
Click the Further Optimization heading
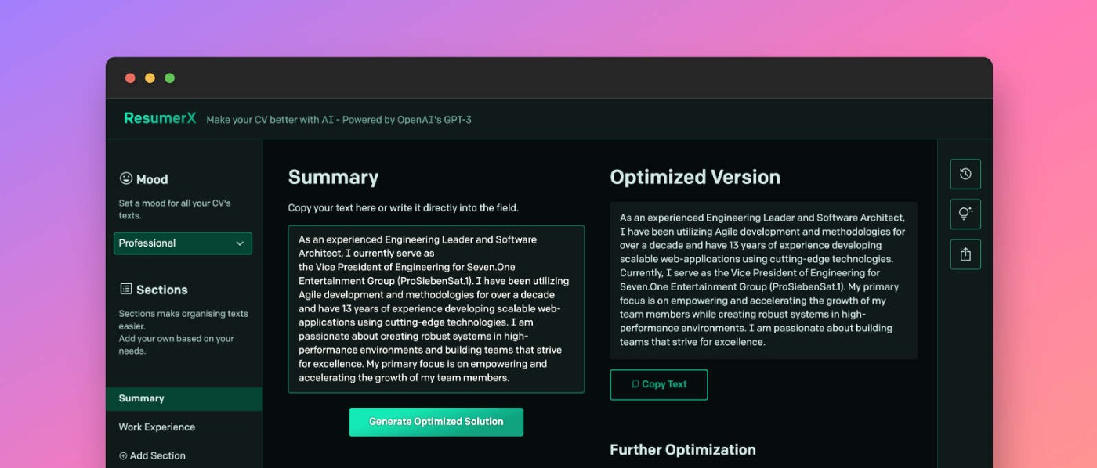coord(682,449)
